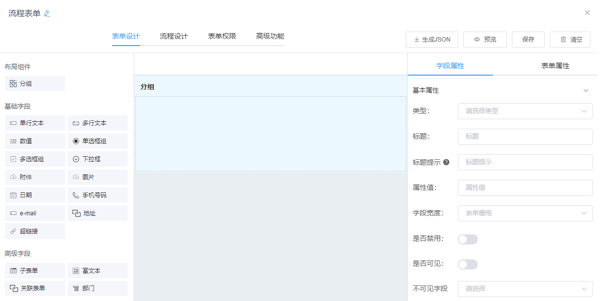
Task: Select the 富文本 rich text icon
Action: (76, 271)
